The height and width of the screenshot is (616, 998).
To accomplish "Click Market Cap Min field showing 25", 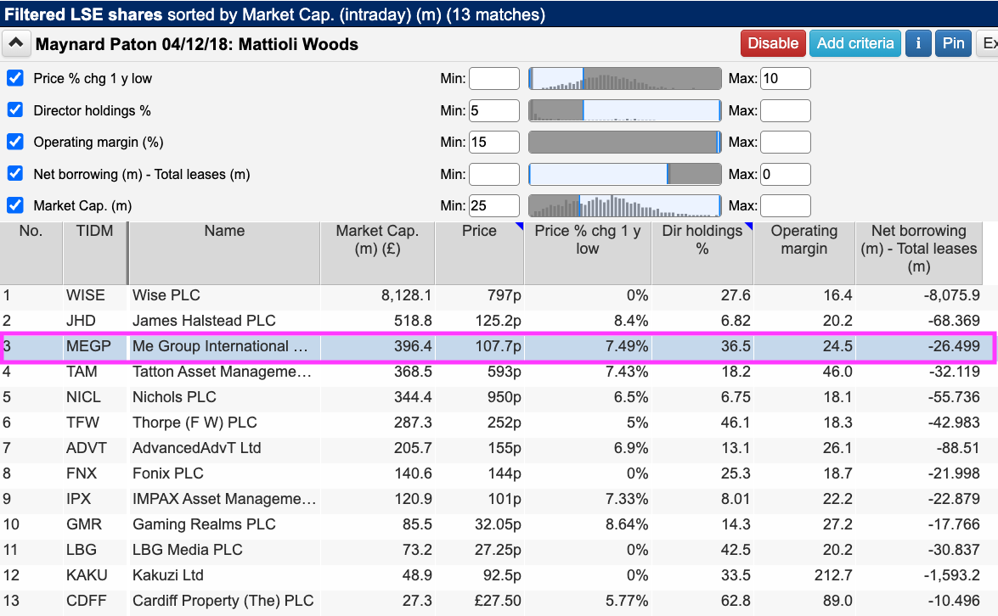I will [494, 206].
